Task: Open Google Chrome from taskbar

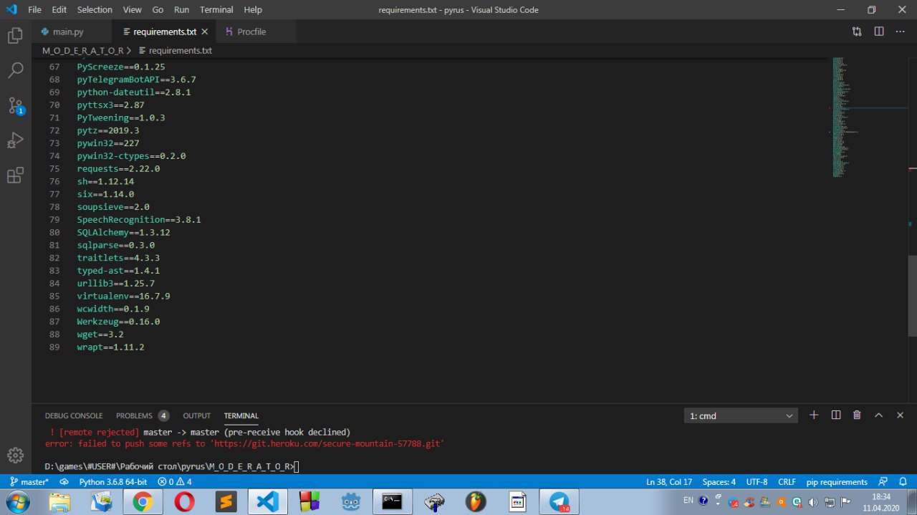Action: click(x=143, y=502)
